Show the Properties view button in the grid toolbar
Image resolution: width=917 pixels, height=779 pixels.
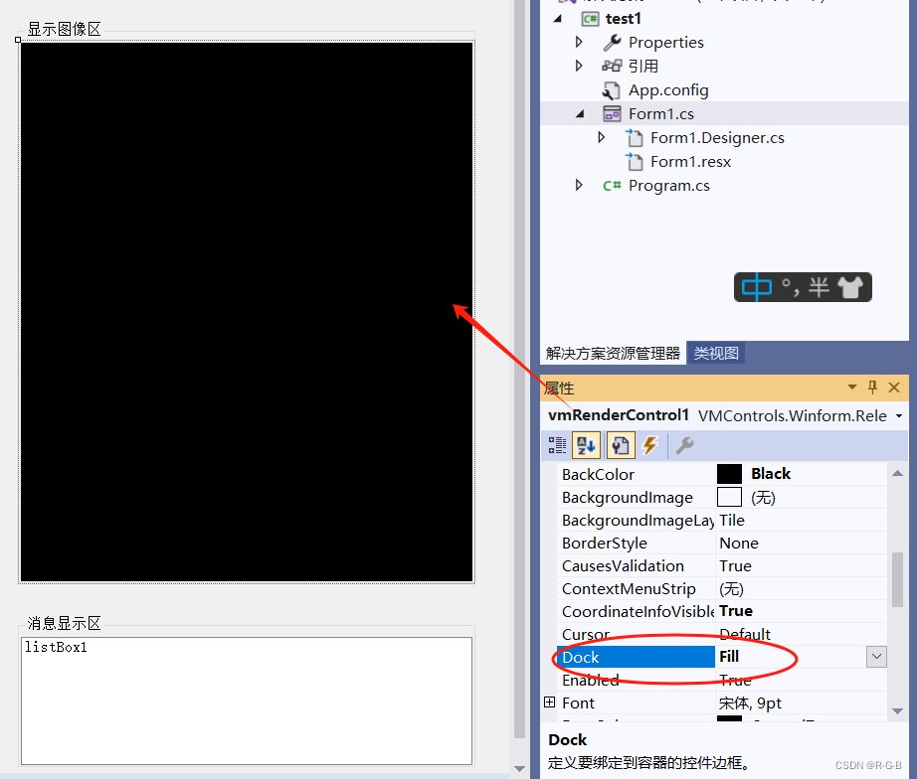click(x=621, y=445)
